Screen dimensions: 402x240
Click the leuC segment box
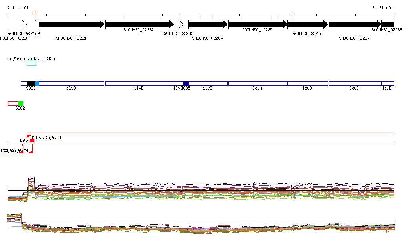click(x=355, y=83)
